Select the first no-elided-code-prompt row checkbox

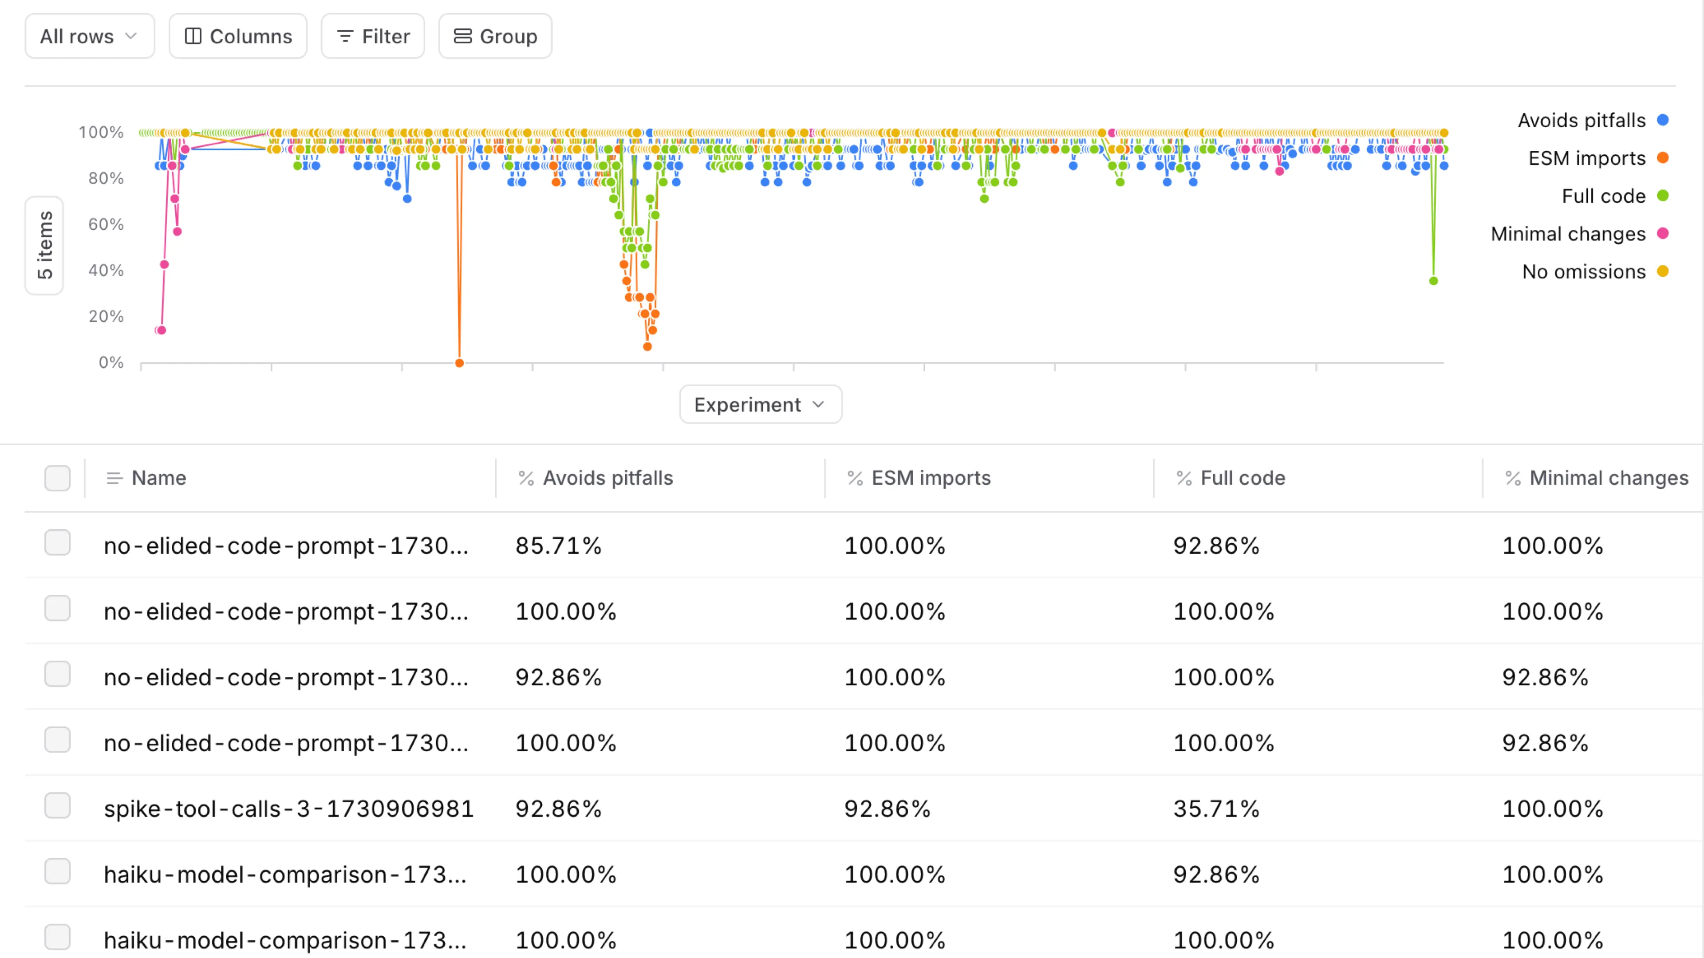(58, 543)
